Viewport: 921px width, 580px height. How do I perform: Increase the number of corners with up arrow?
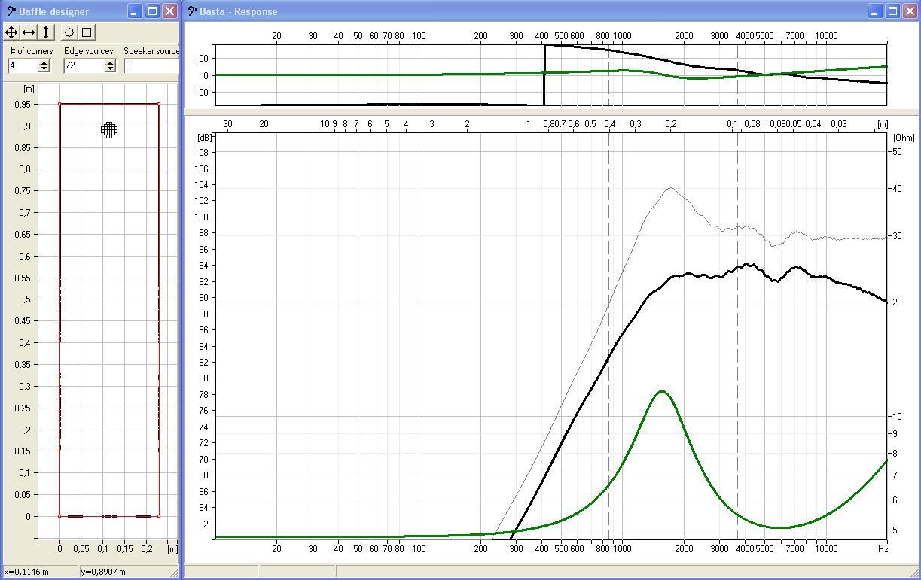44,62
